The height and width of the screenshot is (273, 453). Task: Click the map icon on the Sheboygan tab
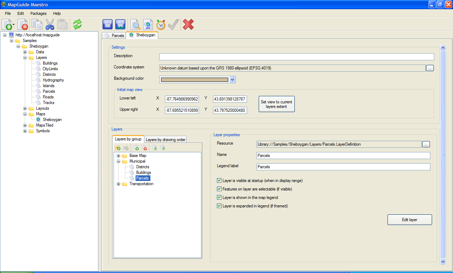(131, 35)
